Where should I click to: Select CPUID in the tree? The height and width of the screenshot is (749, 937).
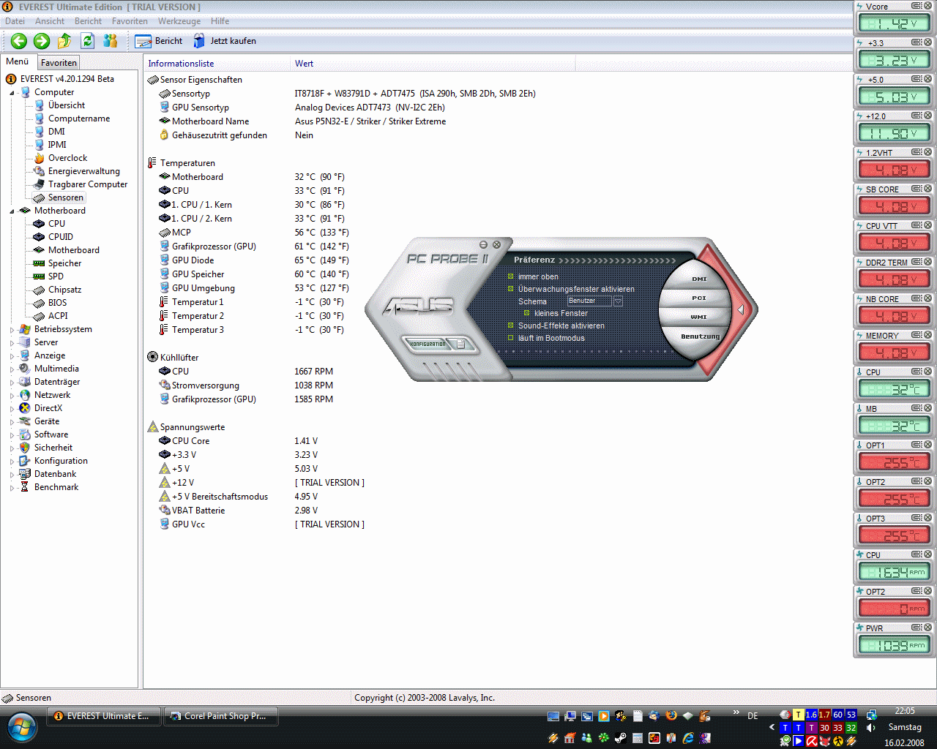(x=61, y=237)
